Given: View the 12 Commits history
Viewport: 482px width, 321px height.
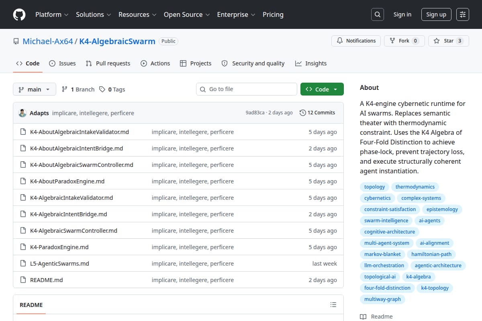Looking at the screenshot, I should 317,113.
